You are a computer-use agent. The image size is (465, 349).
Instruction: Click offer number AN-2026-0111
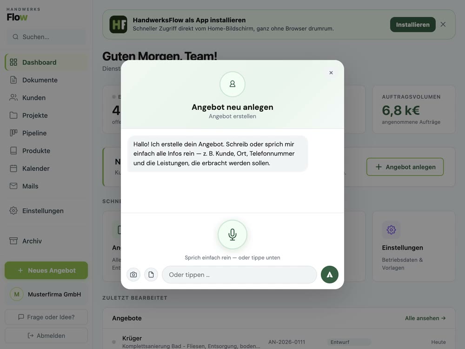pos(286,342)
